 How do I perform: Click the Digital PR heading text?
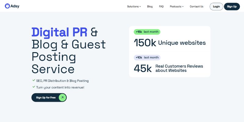59,33
